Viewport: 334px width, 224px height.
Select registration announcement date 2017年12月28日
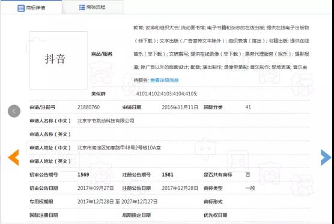(180, 188)
